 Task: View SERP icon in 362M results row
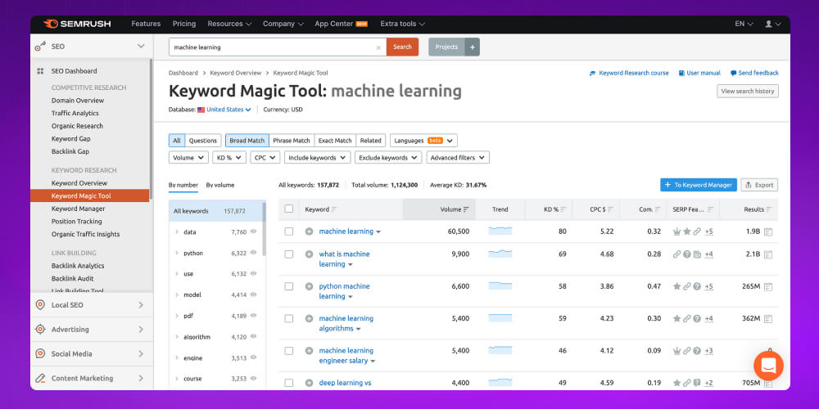768,319
